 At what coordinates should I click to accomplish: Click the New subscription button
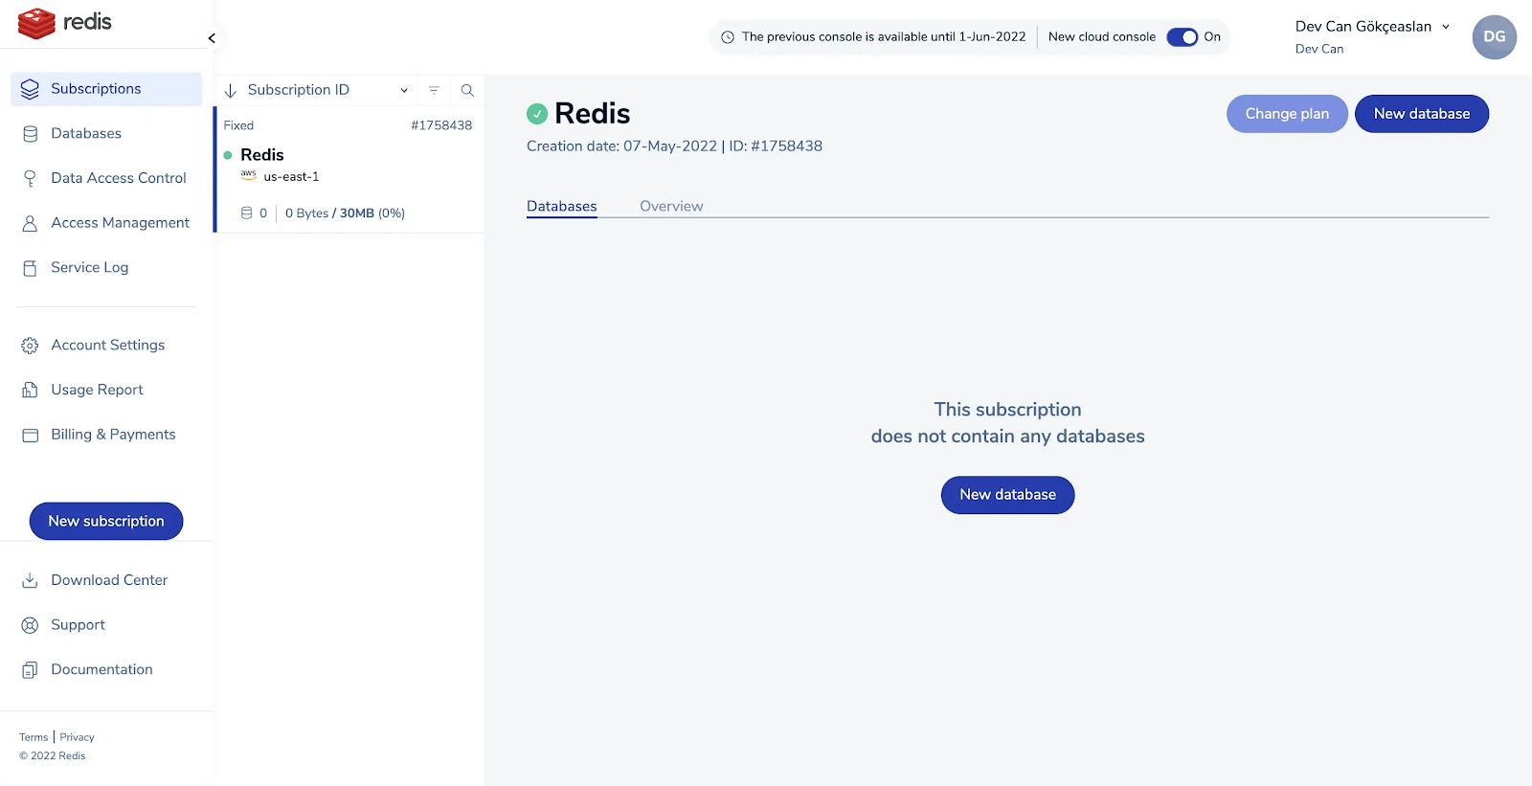106,521
